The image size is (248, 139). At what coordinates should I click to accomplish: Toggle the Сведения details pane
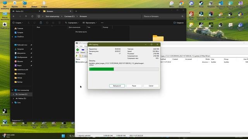(179, 23)
